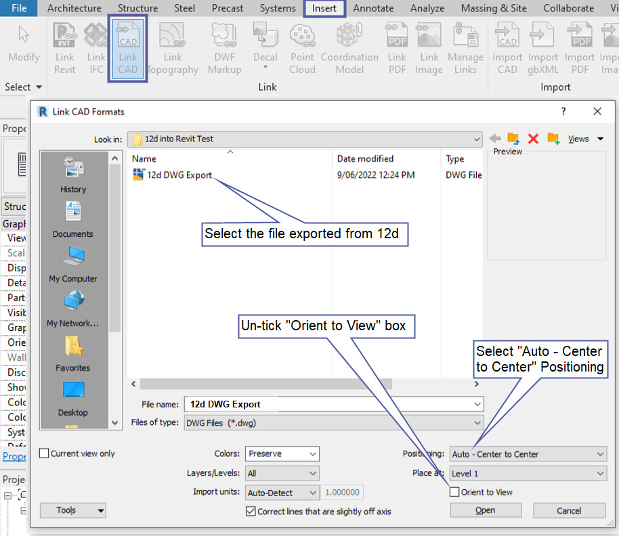Select History in the places sidebar
Screen dimensions: 619x536
73,175
